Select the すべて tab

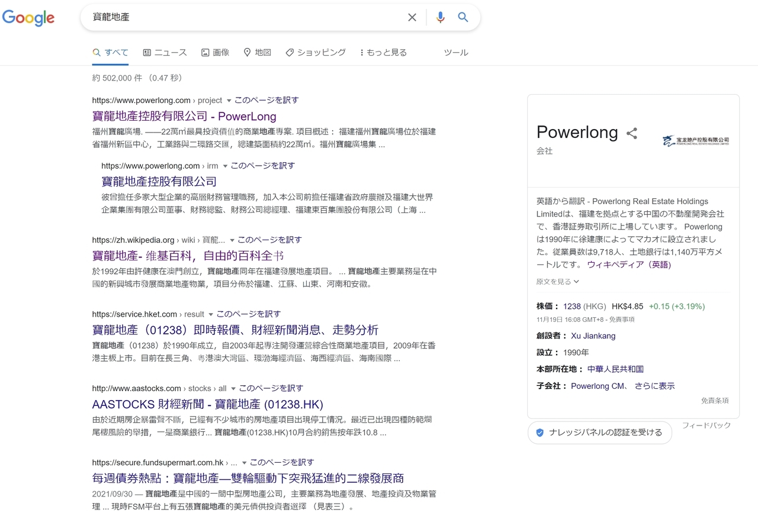(110, 53)
